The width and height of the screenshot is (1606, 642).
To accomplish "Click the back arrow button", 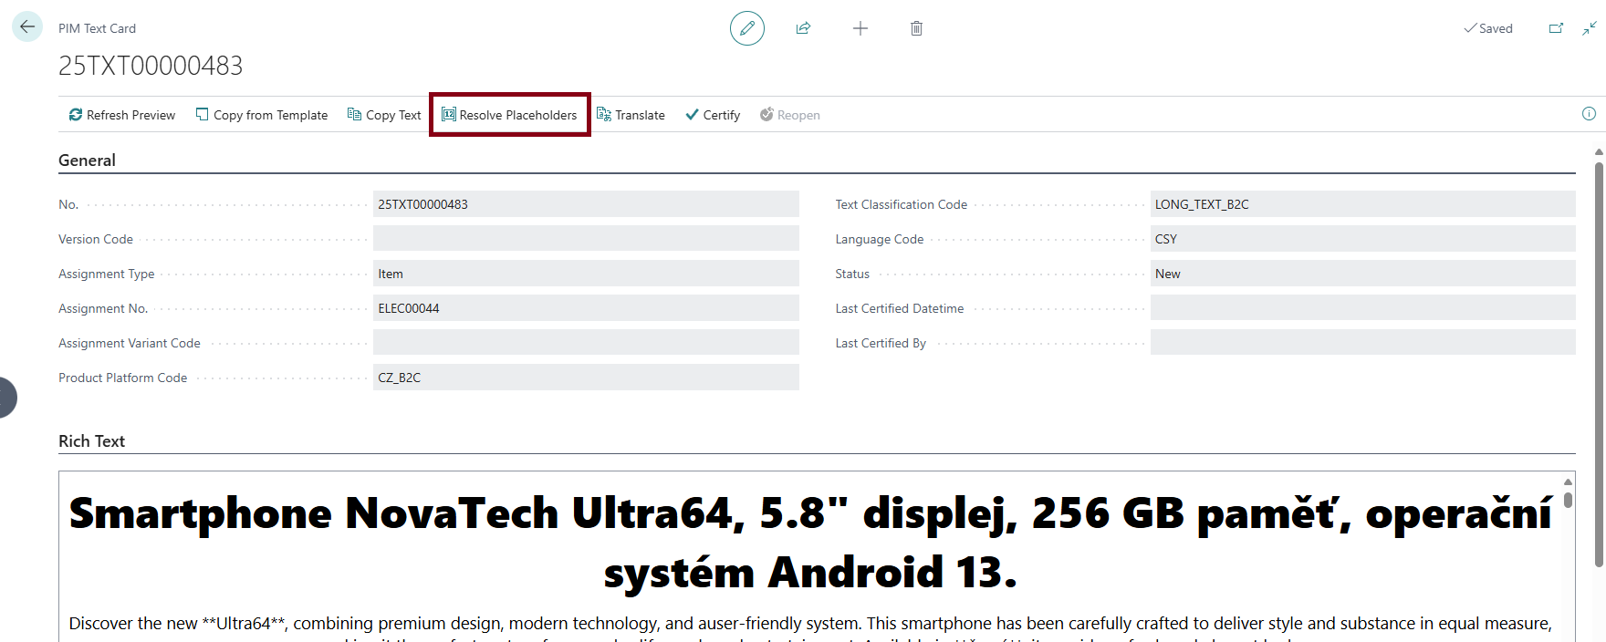I will (27, 27).
